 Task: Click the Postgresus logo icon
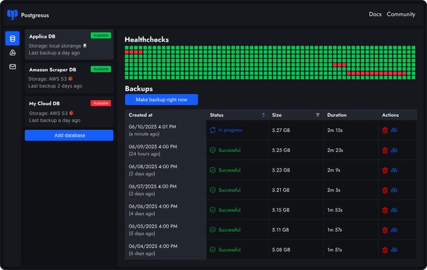pyautogui.click(x=12, y=14)
